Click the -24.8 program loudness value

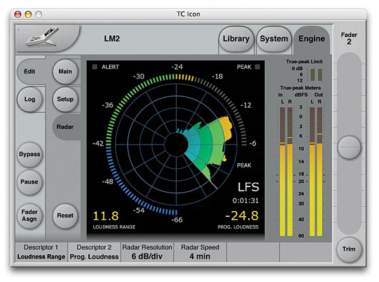click(x=242, y=216)
